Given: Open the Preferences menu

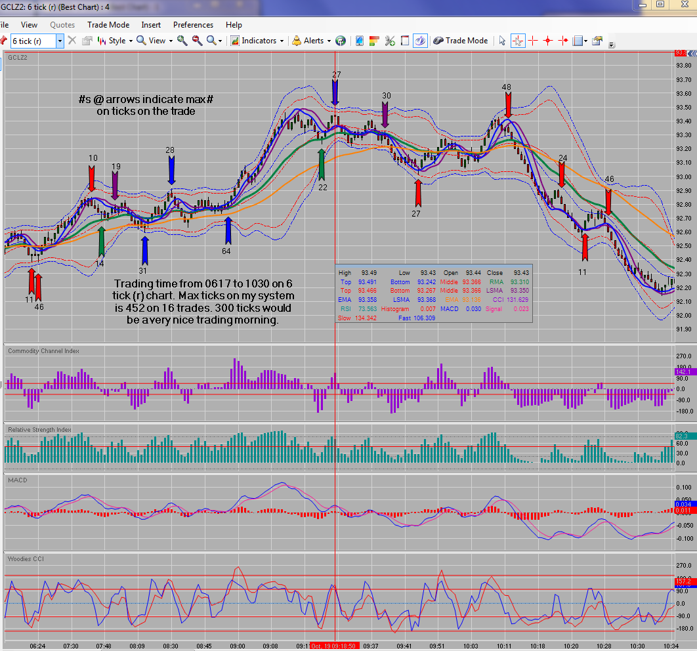Looking at the screenshot, I should pyautogui.click(x=193, y=25).
